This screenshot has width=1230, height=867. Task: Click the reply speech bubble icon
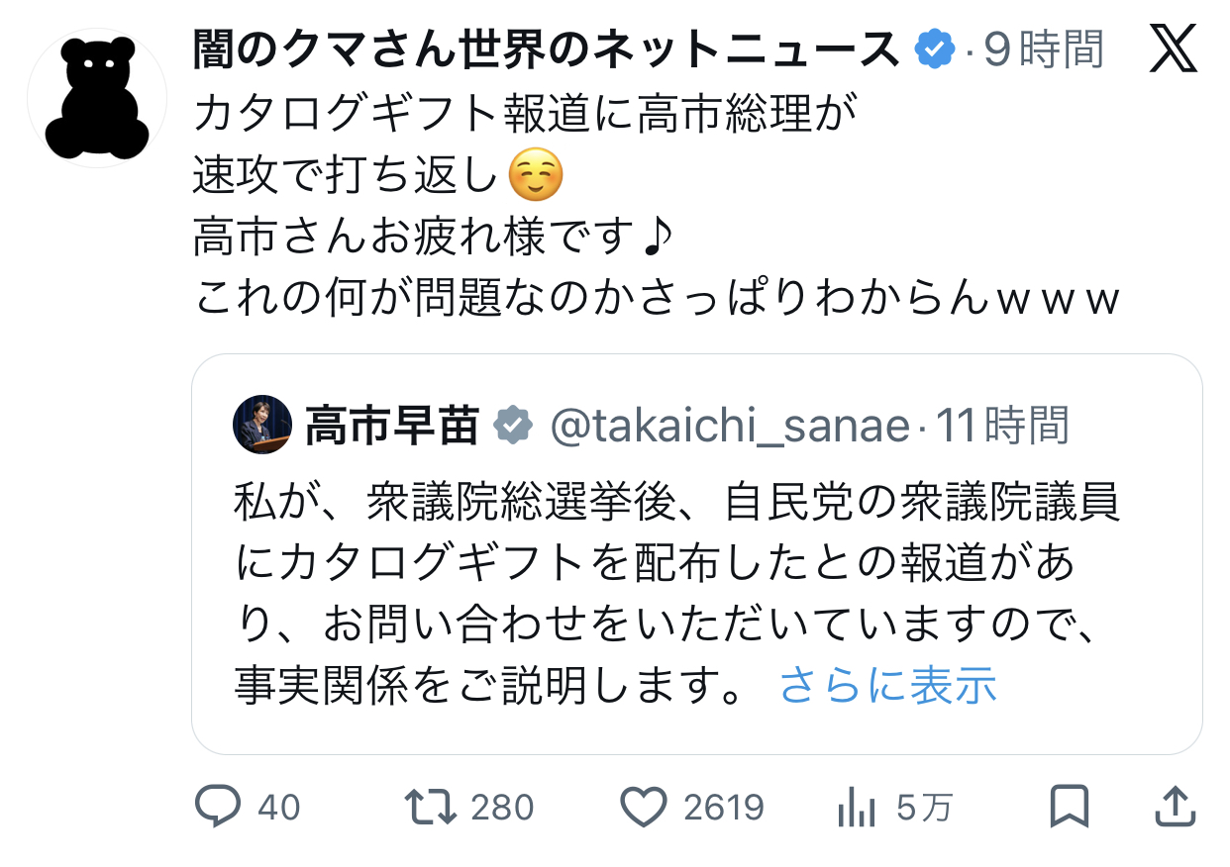pyautogui.click(x=217, y=808)
